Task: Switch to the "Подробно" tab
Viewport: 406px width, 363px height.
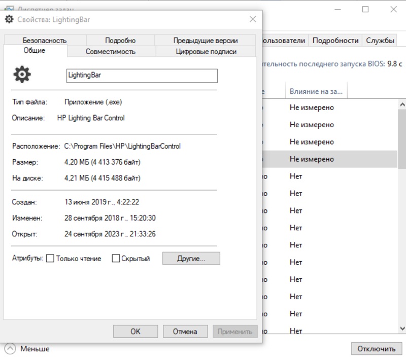Action: pyautogui.click(x=120, y=41)
